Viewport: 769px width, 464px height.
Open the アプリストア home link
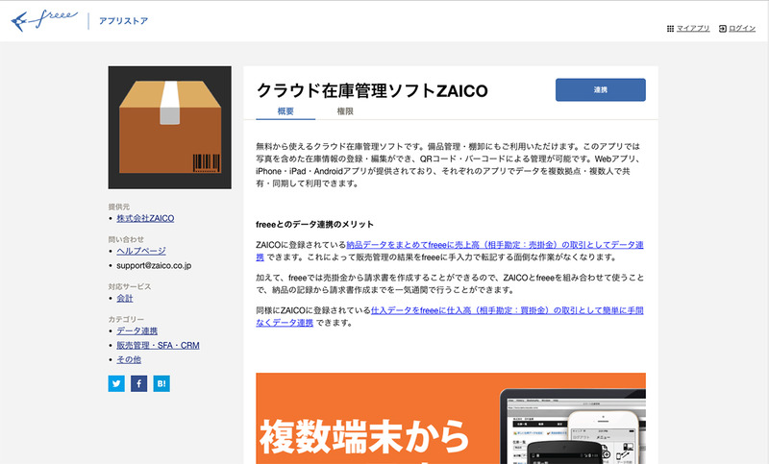(x=123, y=20)
